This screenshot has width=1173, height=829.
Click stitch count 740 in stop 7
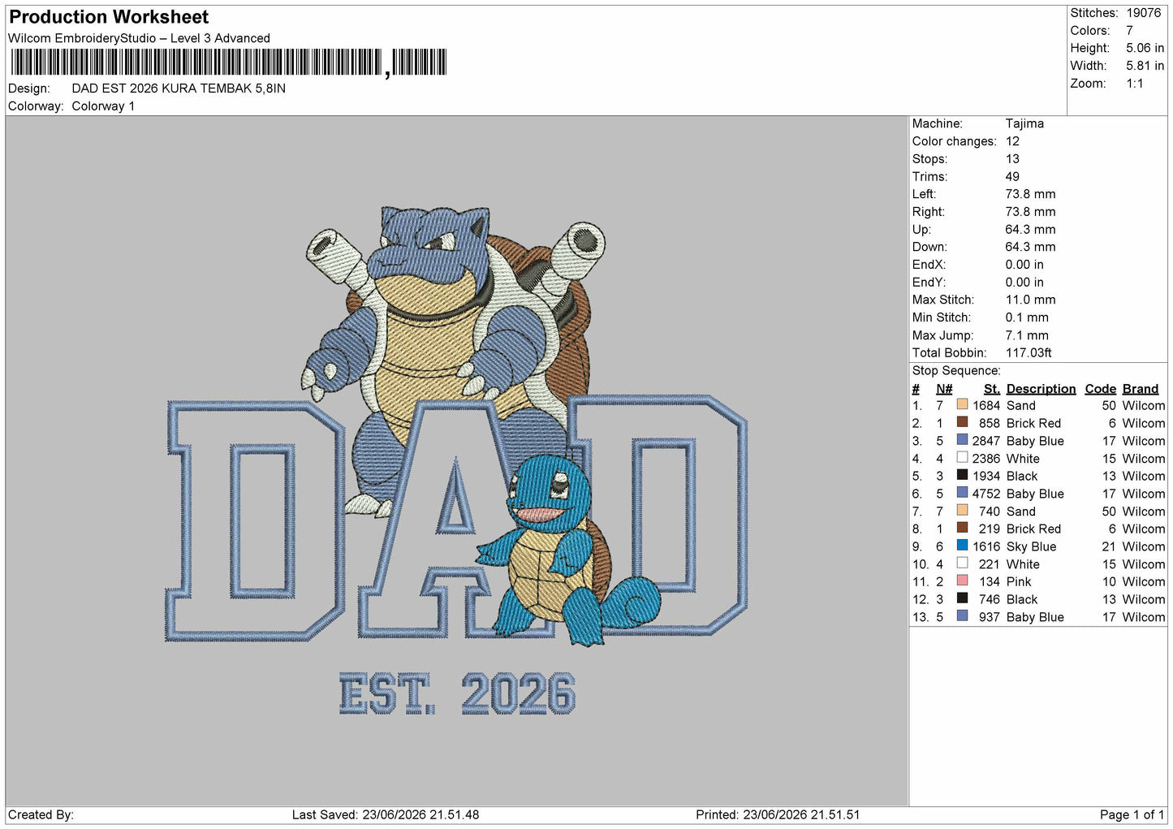990,512
